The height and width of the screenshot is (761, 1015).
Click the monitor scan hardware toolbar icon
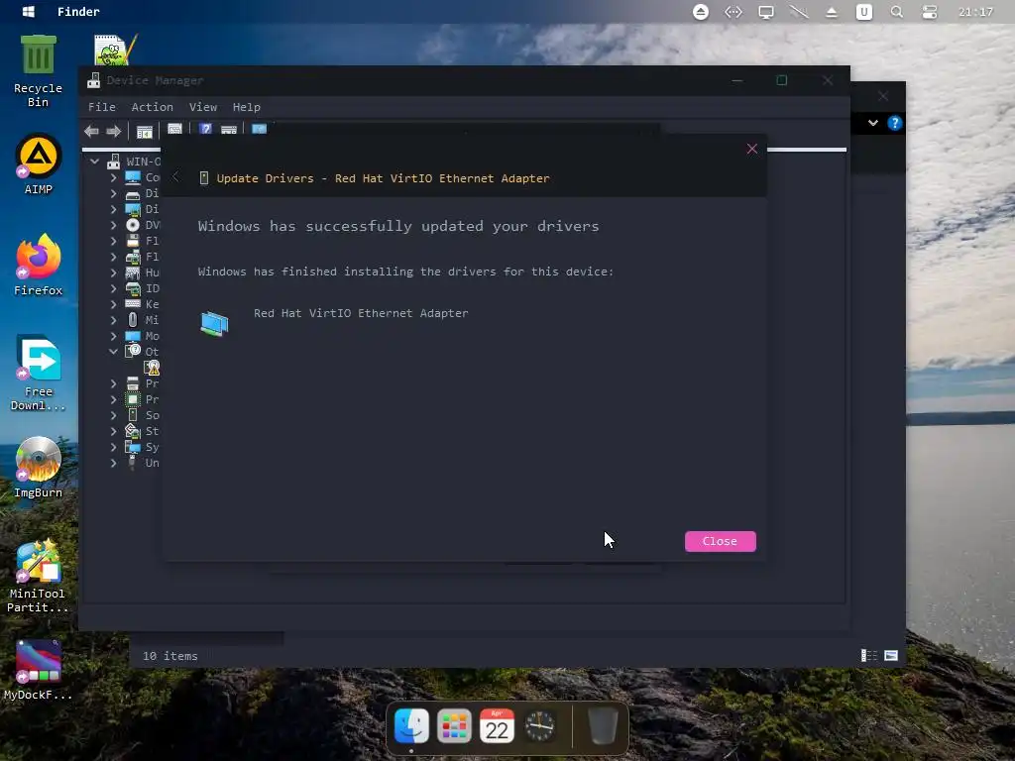point(259,129)
